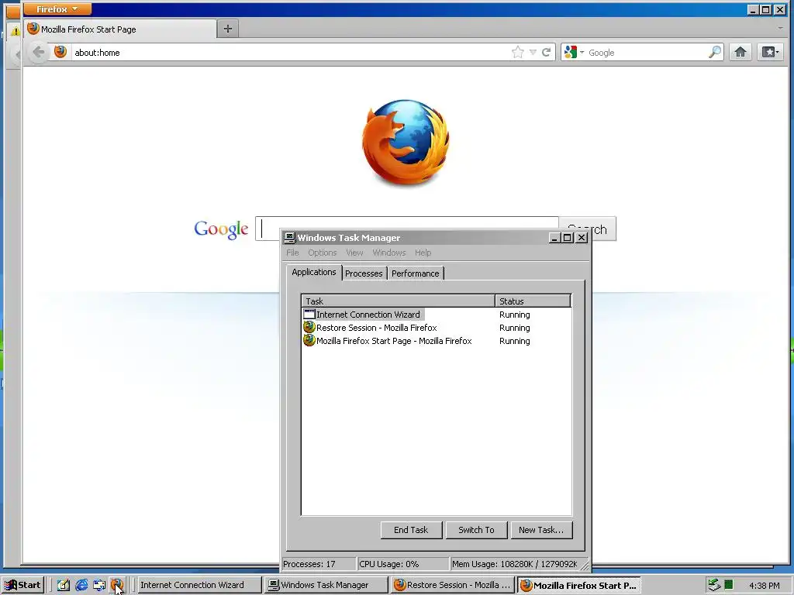Image resolution: width=794 pixels, height=595 pixels.
Task: Click the 4:38 PM system clock
Action: (x=764, y=586)
